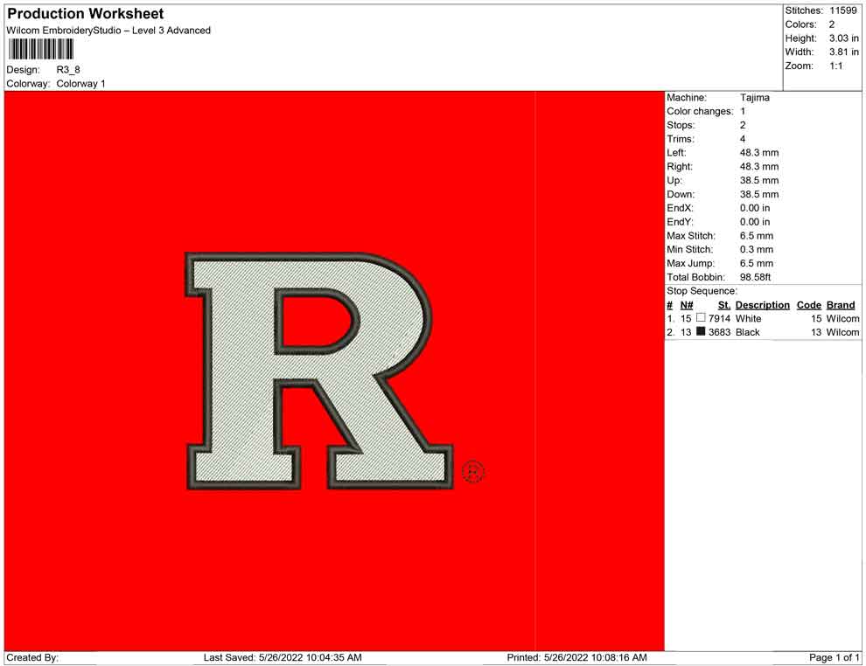The image size is (866, 666).
Task: Click the Zoom 1:1 value
Action: click(x=835, y=66)
